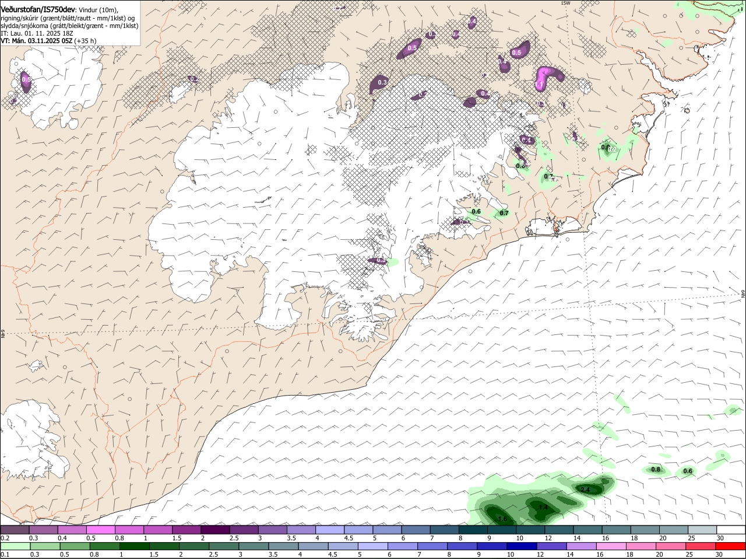
Task: Click the '4.5' label under the upper scale
Action: (x=349, y=538)
